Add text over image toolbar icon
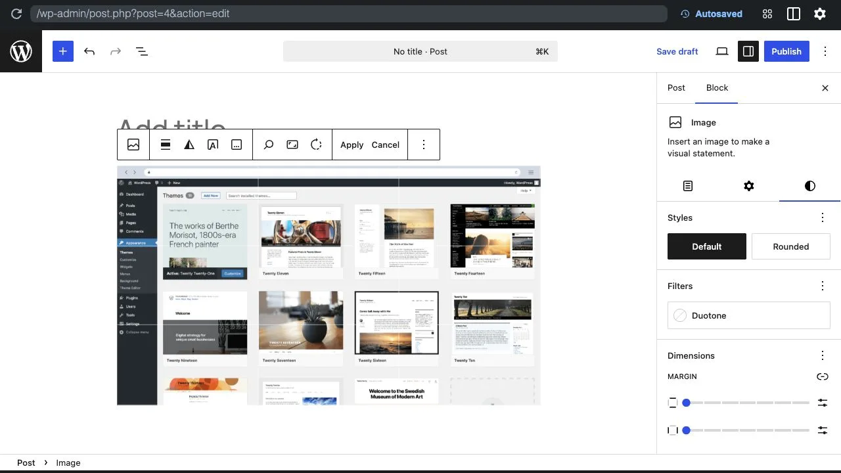 pyautogui.click(x=213, y=145)
